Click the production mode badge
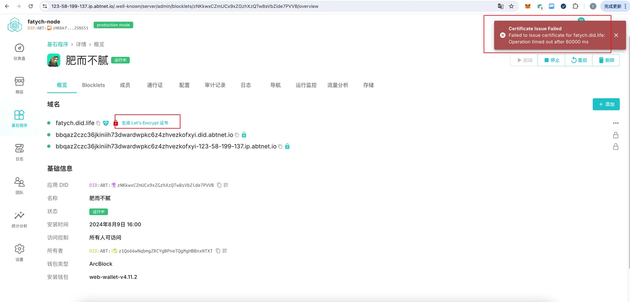This screenshot has width=630, height=302. point(113,25)
